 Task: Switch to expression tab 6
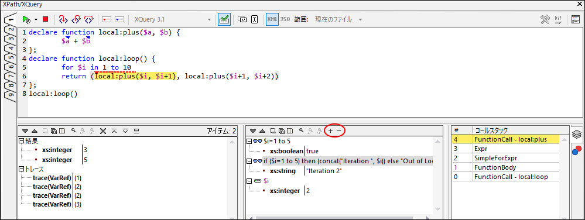(11, 66)
